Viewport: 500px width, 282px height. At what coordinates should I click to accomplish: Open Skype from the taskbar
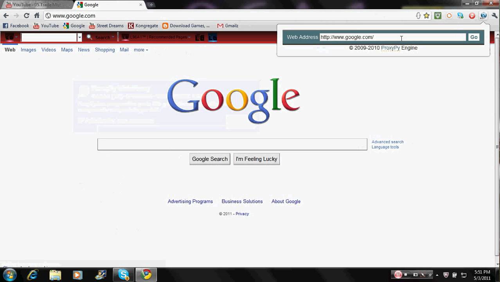coord(124,275)
